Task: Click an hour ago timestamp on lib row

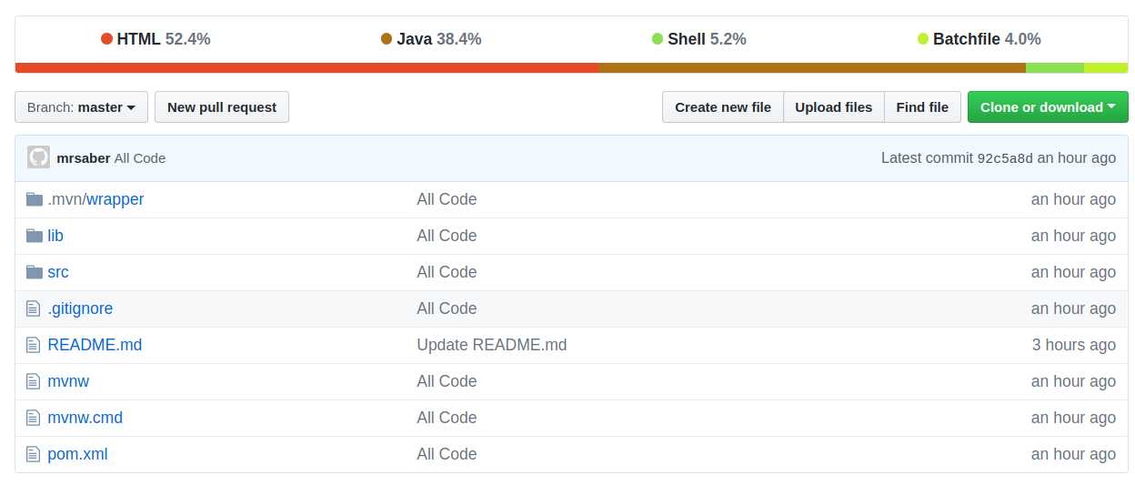Action: (x=1073, y=236)
